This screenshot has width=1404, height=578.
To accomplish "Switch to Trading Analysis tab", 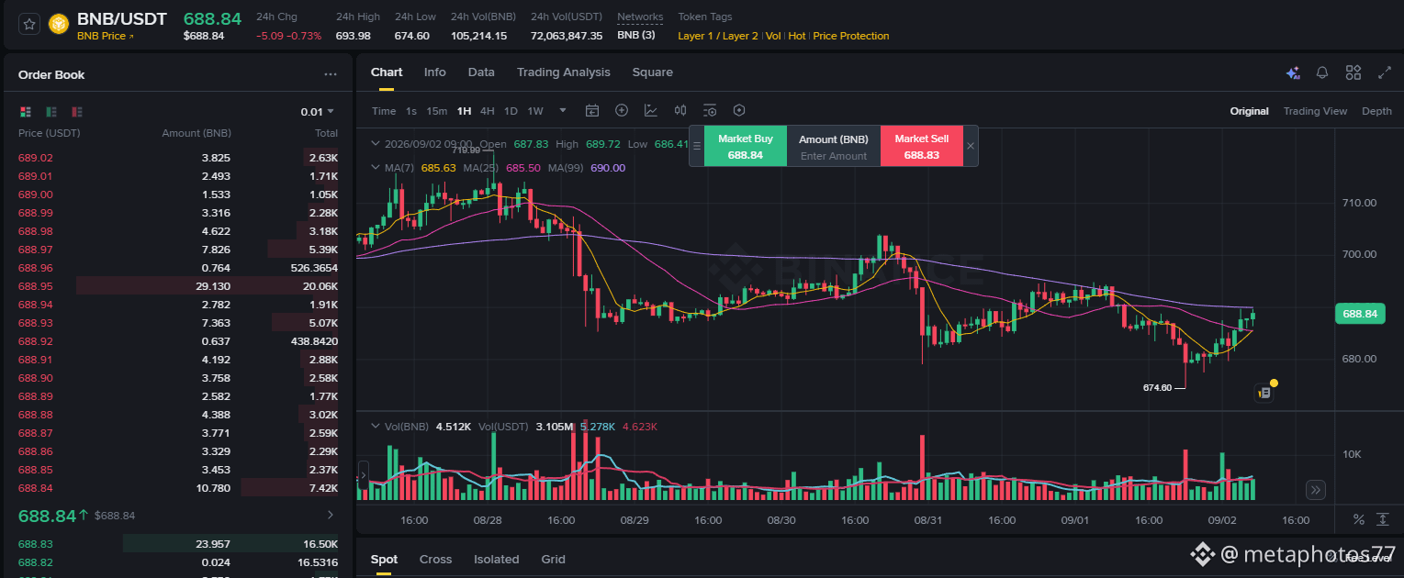I will coord(563,72).
